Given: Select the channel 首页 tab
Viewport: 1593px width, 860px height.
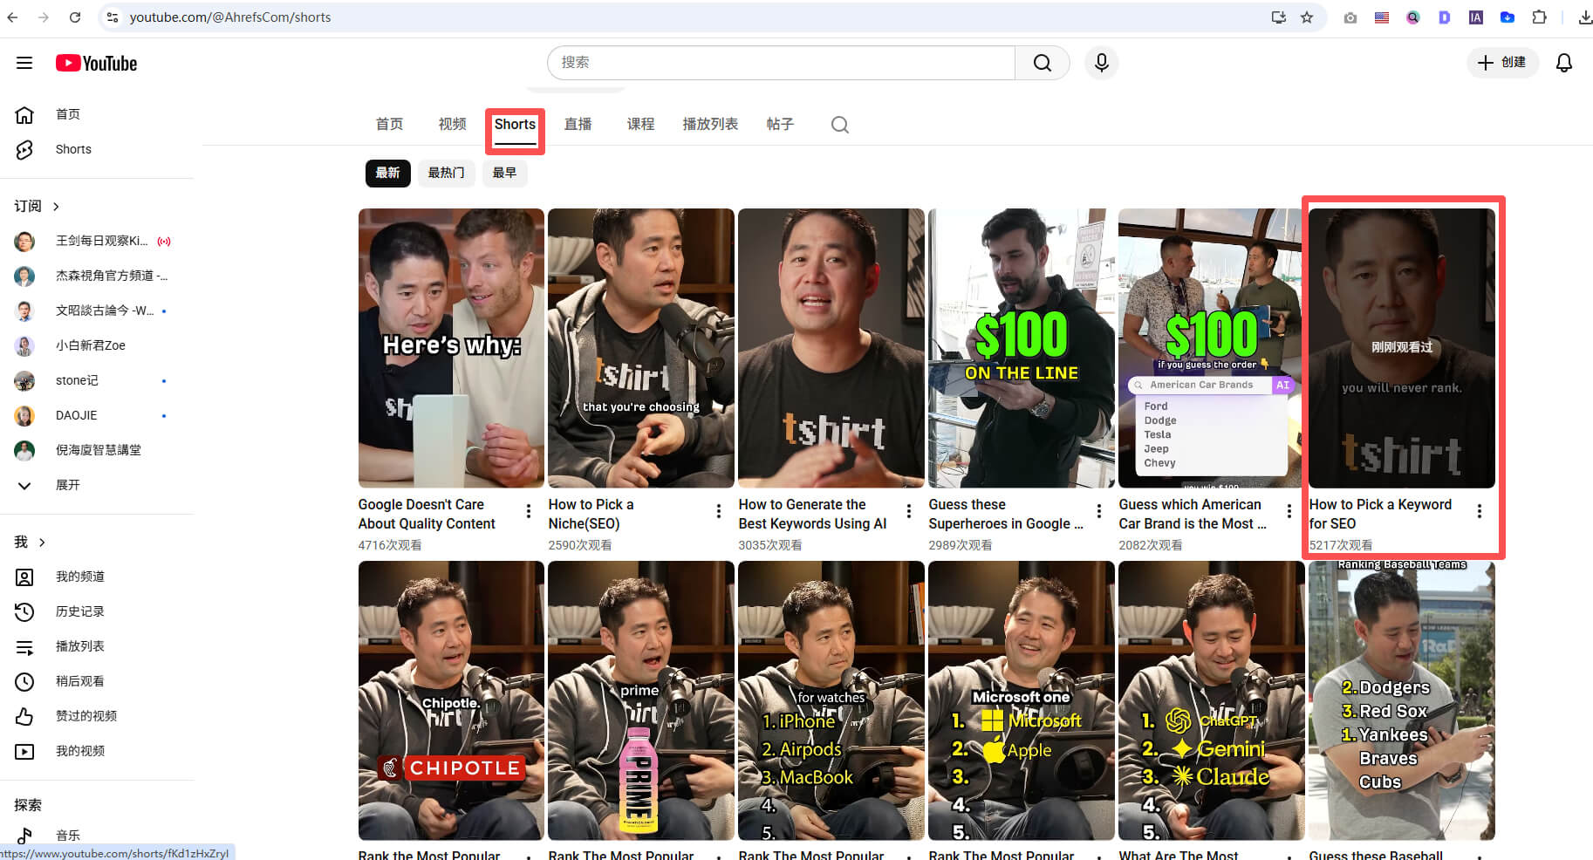Looking at the screenshot, I should tap(389, 124).
